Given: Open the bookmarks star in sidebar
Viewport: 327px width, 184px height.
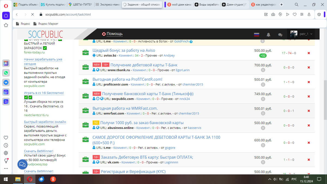Looking at the screenshot, I should (6, 25).
